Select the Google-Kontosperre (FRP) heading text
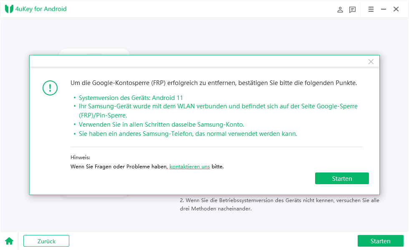Viewport: 409px width, 250px height. click(x=214, y=83)
